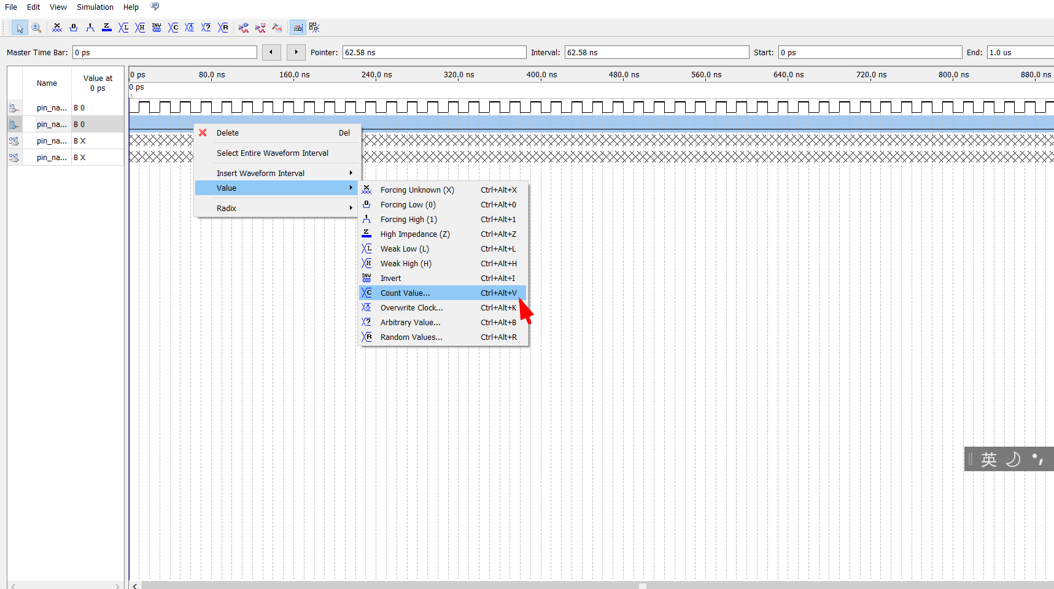Toggle the snap to grid toolbar button

[x=298, y=28]
